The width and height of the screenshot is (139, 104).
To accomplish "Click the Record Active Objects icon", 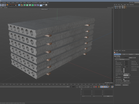I will point(94,87).
